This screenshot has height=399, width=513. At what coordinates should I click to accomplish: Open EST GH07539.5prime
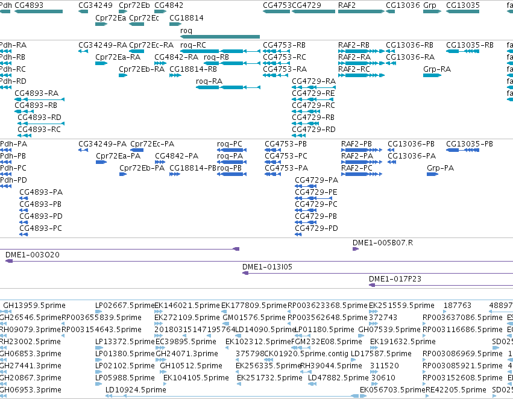389,330
